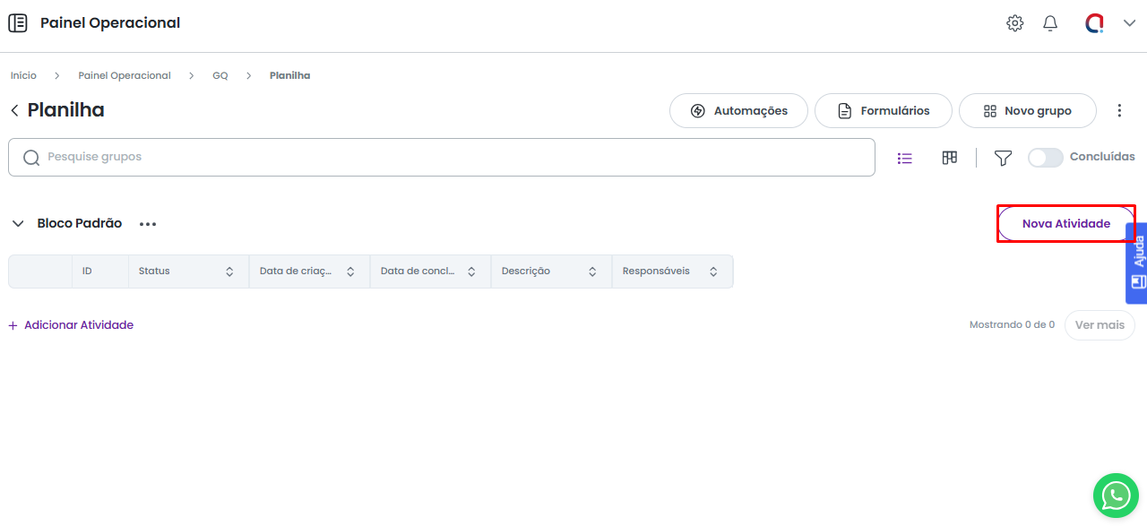Go to GQ breadcrumb
This screenshot has width=1147, height=526.
(x=220, y=76)
